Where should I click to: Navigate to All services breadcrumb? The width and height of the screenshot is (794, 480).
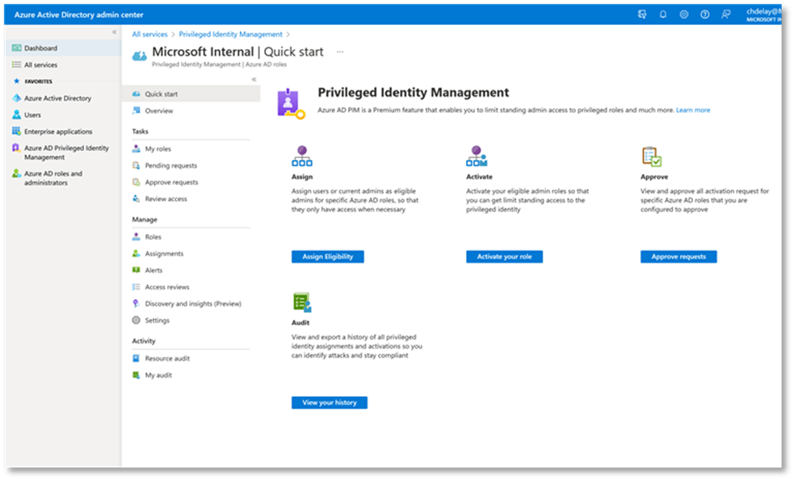point(149,35)
